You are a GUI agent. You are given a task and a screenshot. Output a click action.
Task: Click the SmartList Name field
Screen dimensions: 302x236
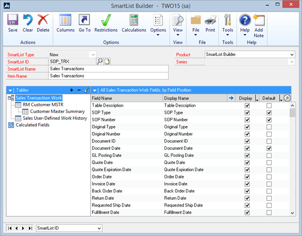(x=108, y=69)
